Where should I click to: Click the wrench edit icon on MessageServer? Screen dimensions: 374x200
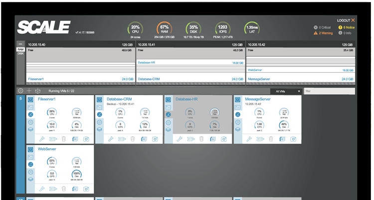tap(249, 139)
